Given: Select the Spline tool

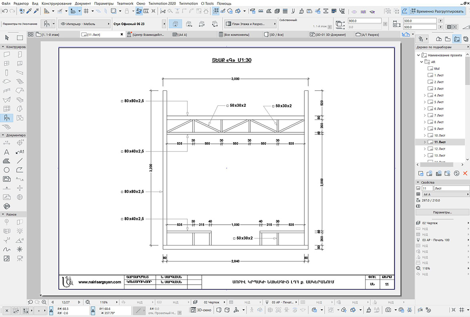Looking at the screenshot, I should [6, 249].
